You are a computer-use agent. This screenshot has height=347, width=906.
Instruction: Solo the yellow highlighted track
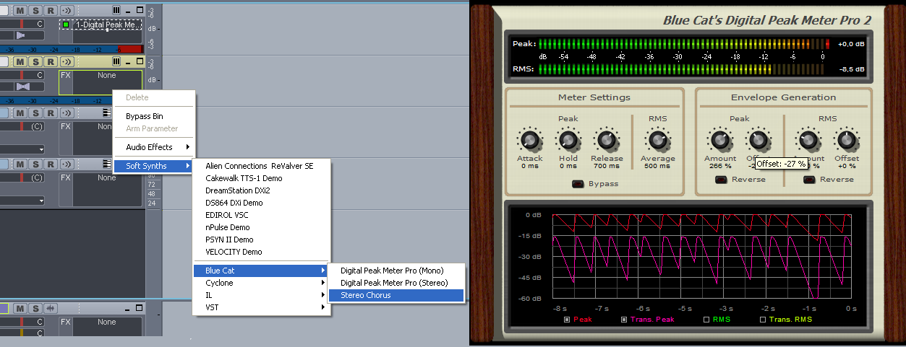35,61
